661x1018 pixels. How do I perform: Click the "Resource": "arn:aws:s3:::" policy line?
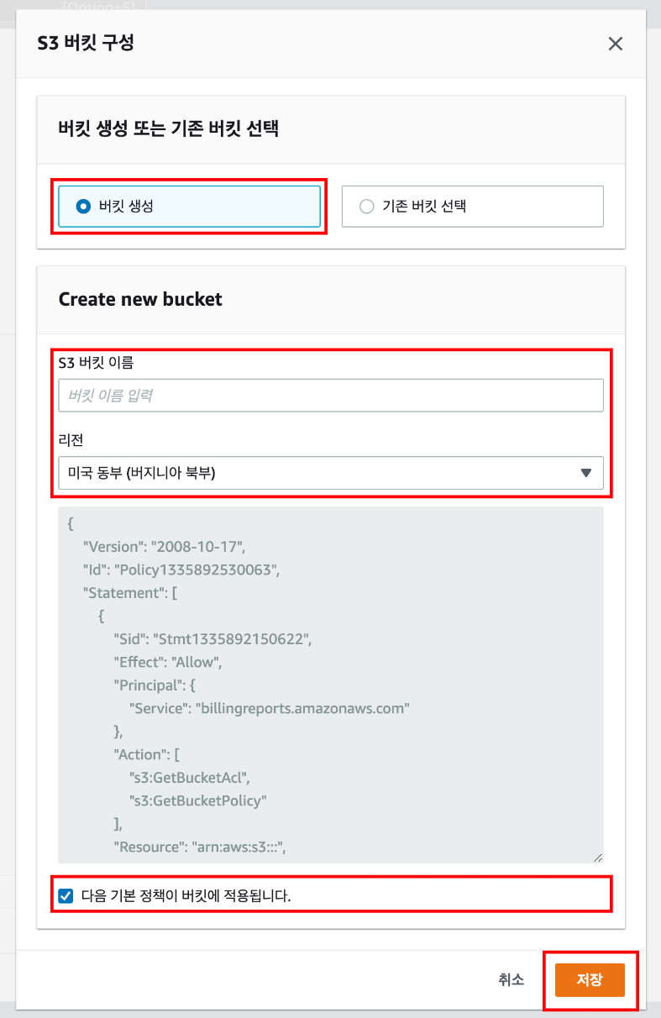point(201,846)
